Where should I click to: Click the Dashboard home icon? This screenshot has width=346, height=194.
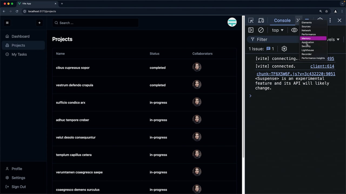[x=7, y=36]
